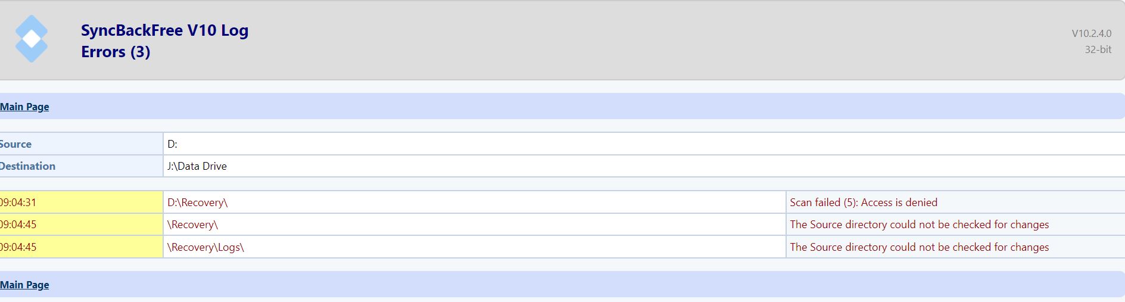1125x302 pixels.
Task: Click the 32-bit label
Action: click(x=1098, y=49)
